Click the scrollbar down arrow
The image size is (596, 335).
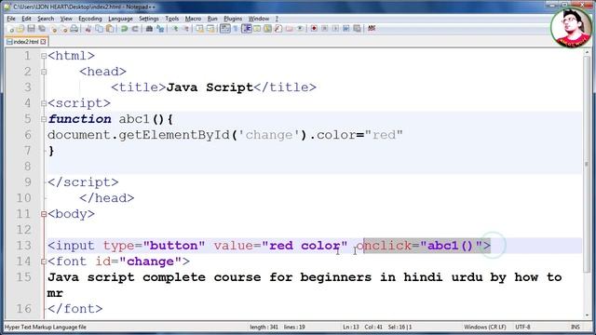point(587,315)
